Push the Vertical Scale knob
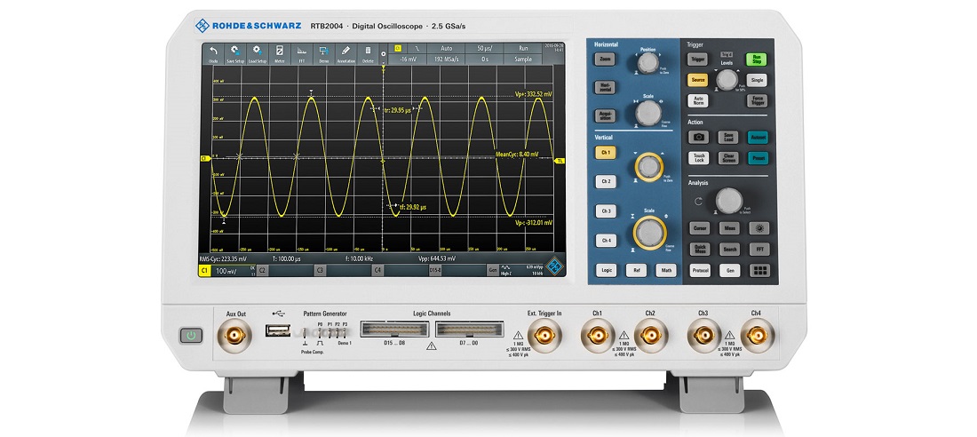 [x=649, y=234]
